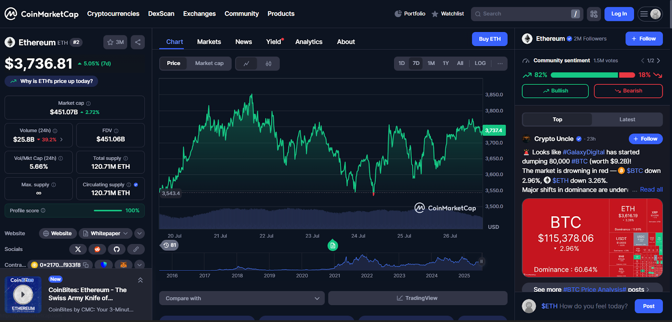Click the 81 history events badge

click(x=170, y=245)
